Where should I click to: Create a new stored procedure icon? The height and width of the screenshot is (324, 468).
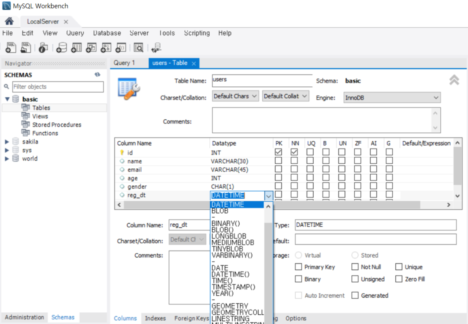(x=106, y=47)
